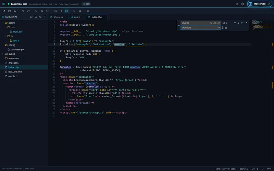Image resolution: width=274 pixels, height=171 pixels.
Task: Toggle preserve case (AB) in replace box
Action: coord(219,28)
